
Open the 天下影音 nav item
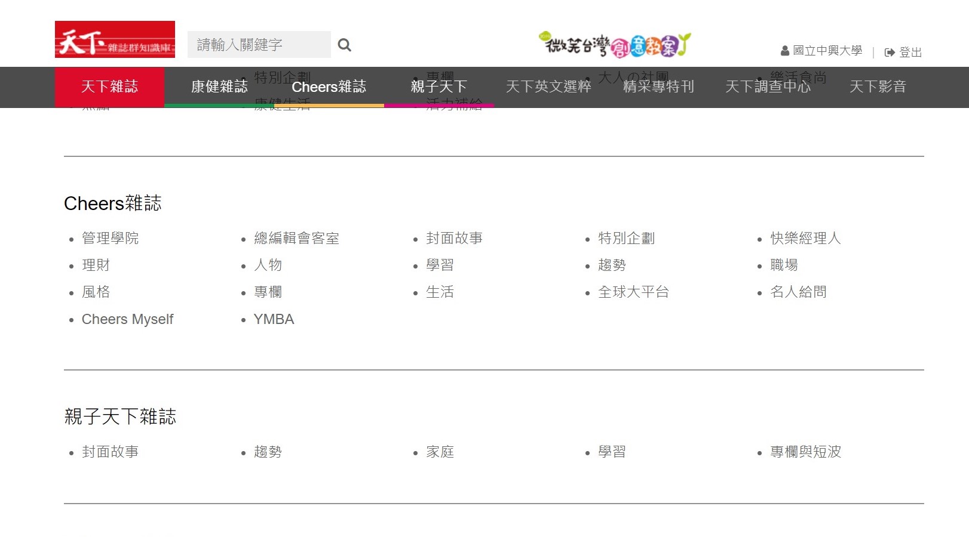(878, 87)
